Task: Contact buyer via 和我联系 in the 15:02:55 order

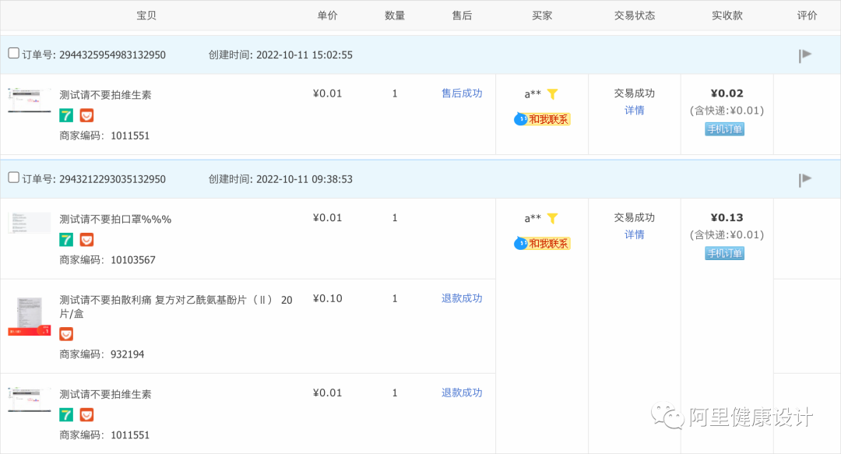Action: coord(542,119)
